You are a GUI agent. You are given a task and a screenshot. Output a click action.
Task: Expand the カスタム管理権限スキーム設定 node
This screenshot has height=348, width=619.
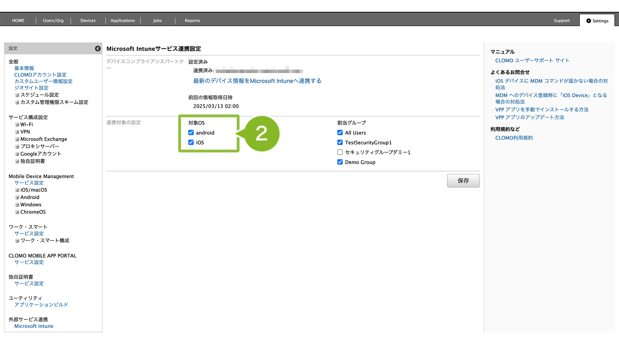(x=17, y=102)
